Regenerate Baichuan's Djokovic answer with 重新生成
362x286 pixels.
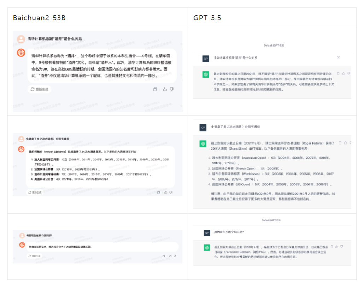[35, 193]
